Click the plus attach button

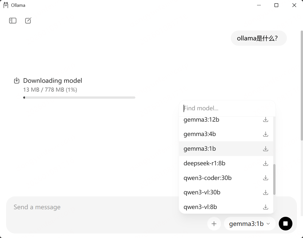(214, 224)
